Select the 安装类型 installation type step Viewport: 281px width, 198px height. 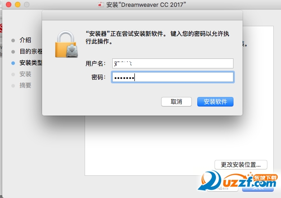point(31,63)
